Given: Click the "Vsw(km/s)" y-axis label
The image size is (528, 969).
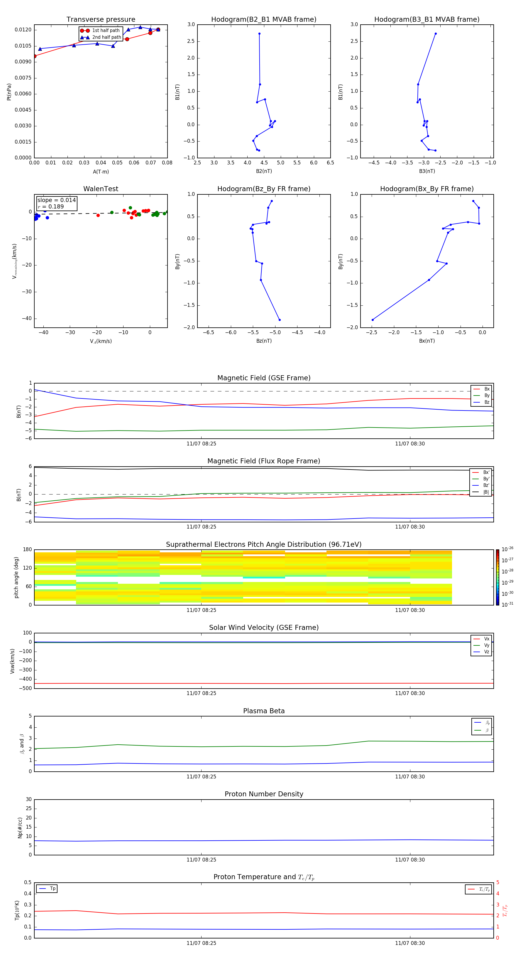Looking at the screenshot, I should pyautogui.click(x=12, y=661).
